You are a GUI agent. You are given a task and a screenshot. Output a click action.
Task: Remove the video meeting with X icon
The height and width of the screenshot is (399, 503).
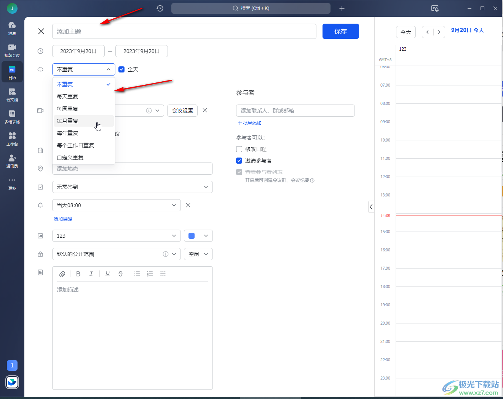[205, 110]
